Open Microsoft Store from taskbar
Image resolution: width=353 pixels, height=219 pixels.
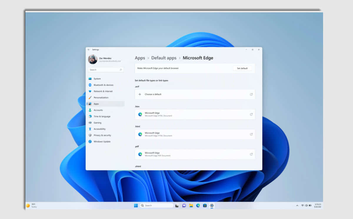pyautogui.click(x=205, y=205)
